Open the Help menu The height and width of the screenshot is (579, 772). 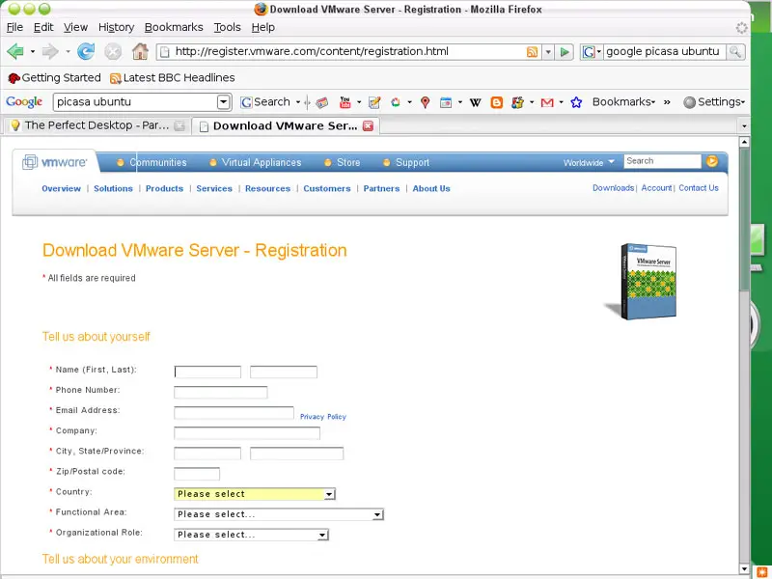click(x=262, y=27)
